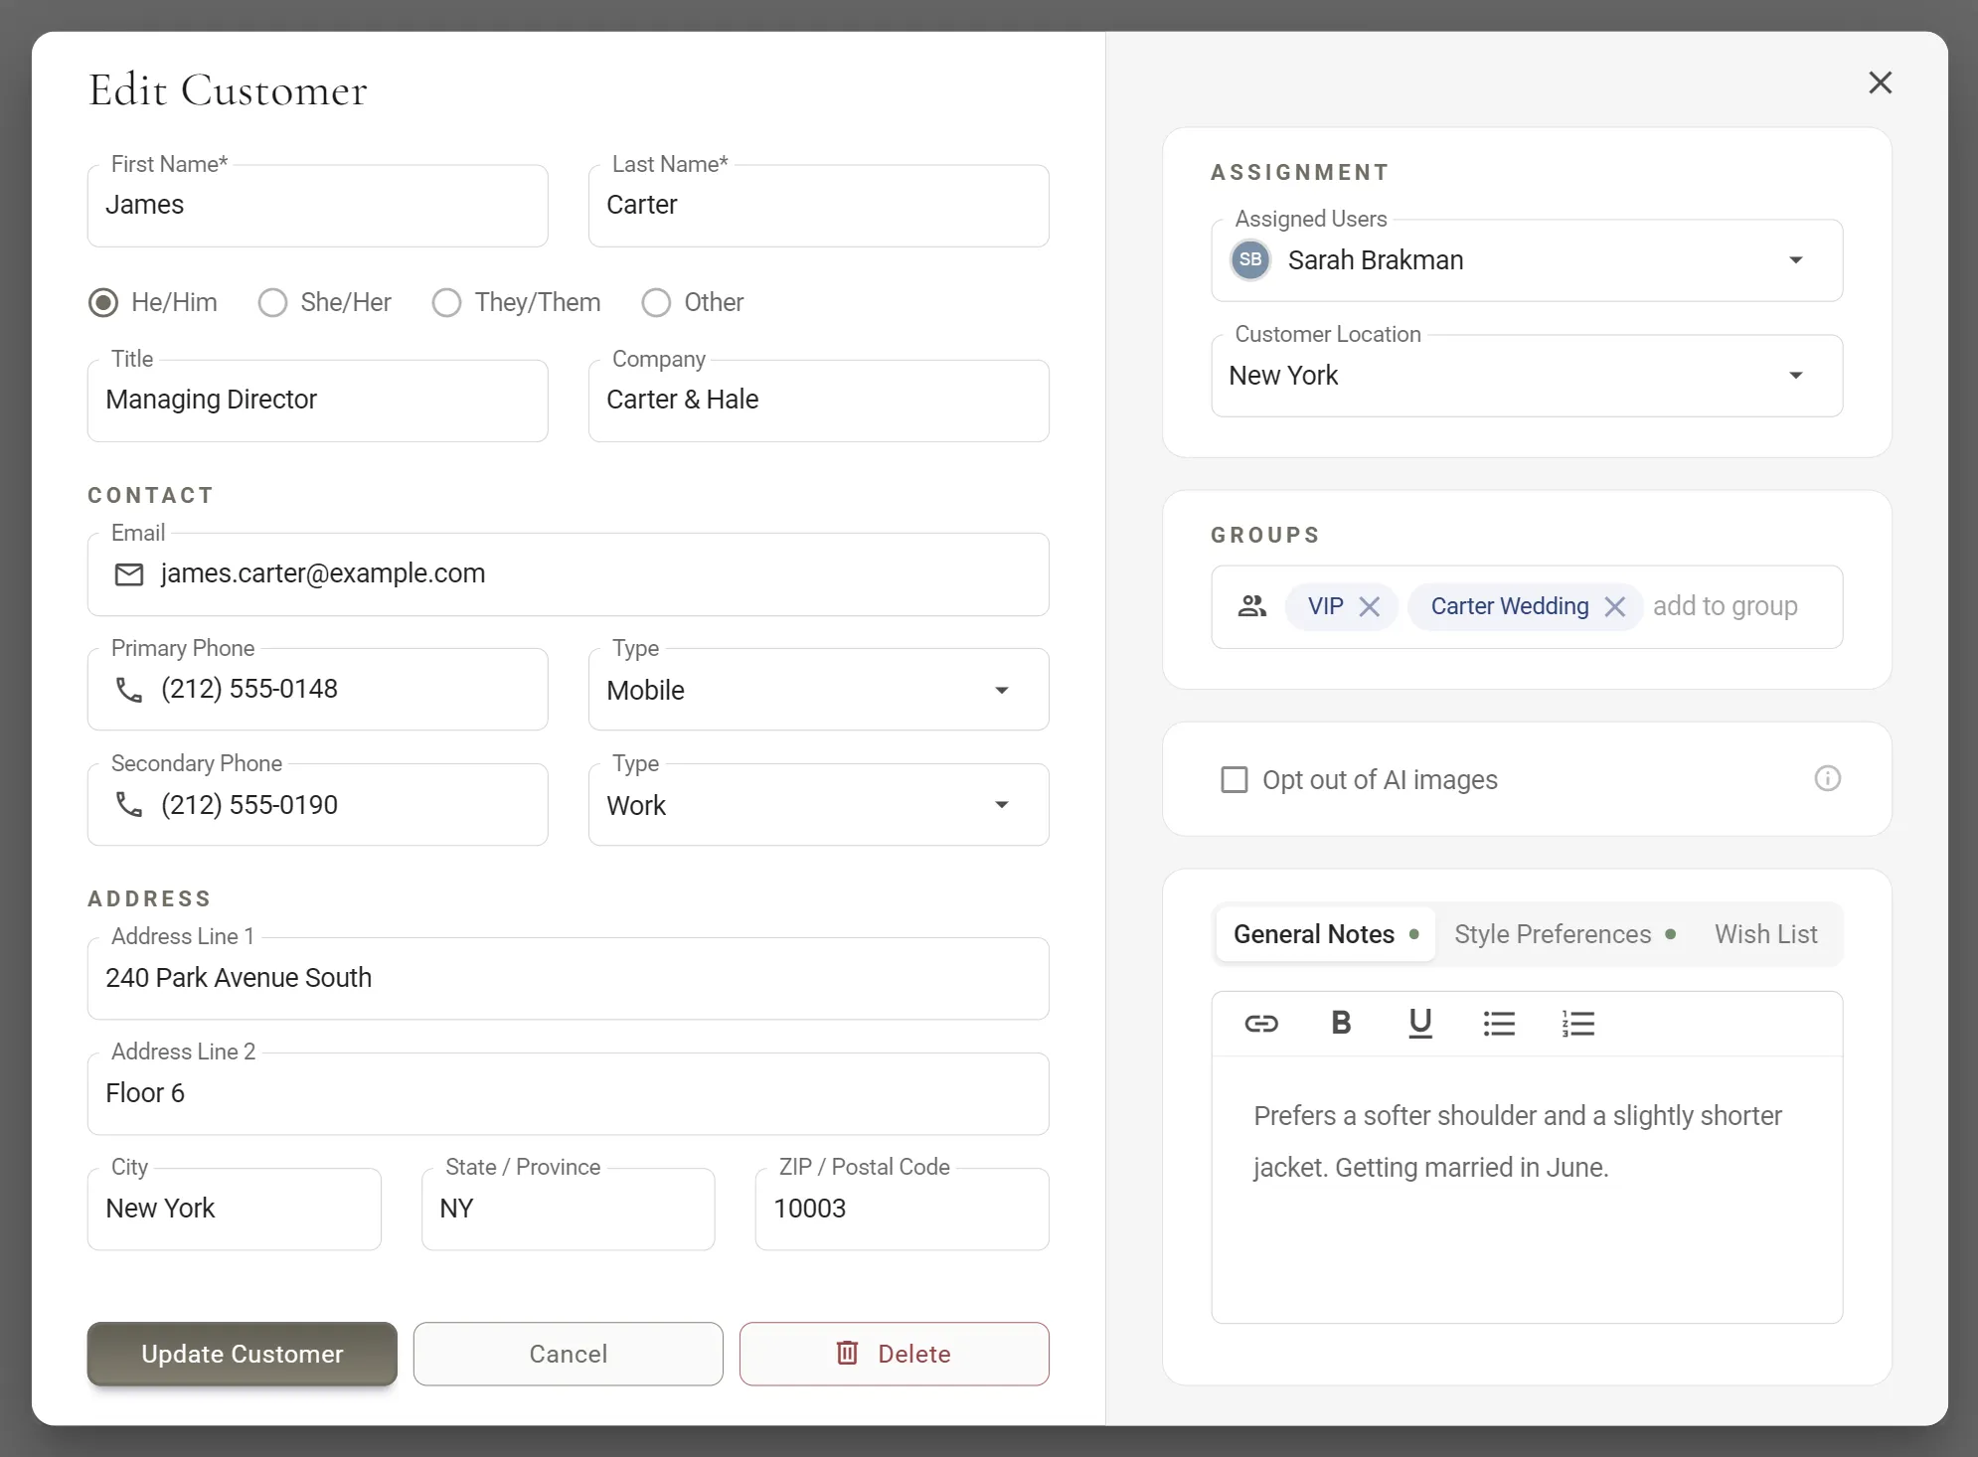Open the Assigned Users dropdown
This screenshot has width=1978, height=1457.
coord(1527,260)
